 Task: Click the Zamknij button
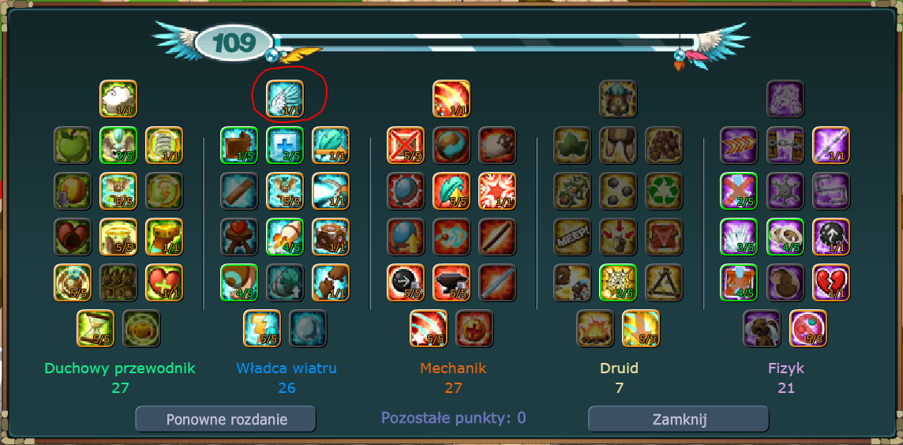pos(678,418)
